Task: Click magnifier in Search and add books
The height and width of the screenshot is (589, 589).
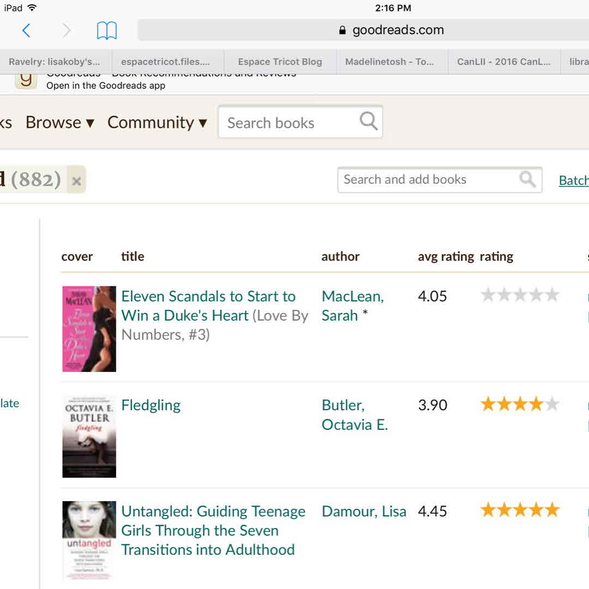Action: click(527, 179)
